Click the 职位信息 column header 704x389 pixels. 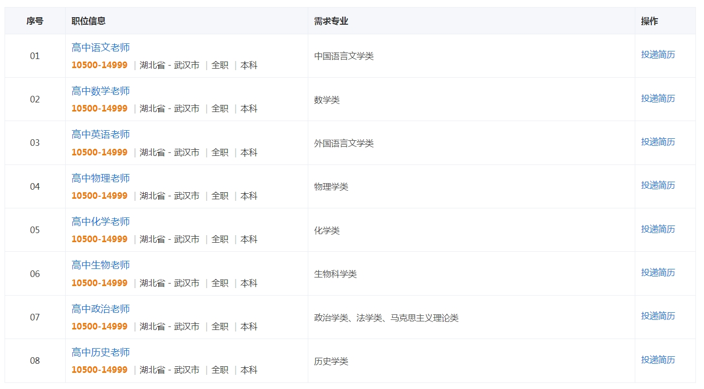[88, 21]
